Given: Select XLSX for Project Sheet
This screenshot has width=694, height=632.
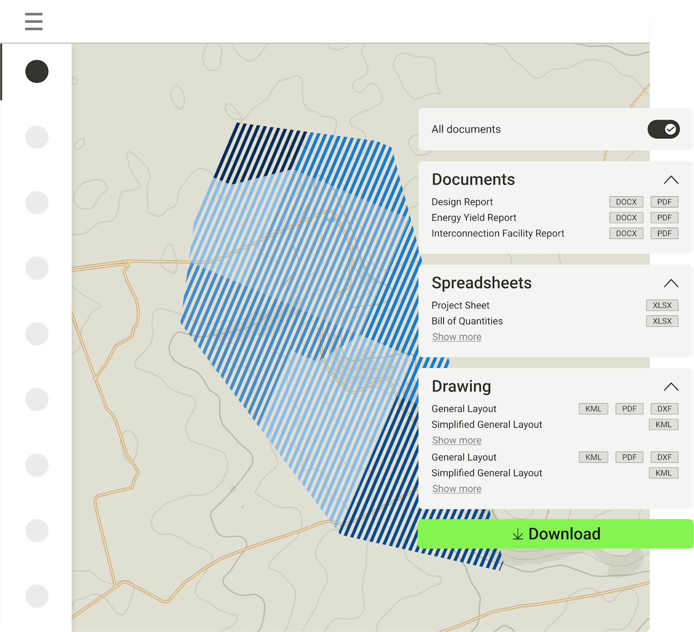Looking at the screenshot, I should point(662,306).
